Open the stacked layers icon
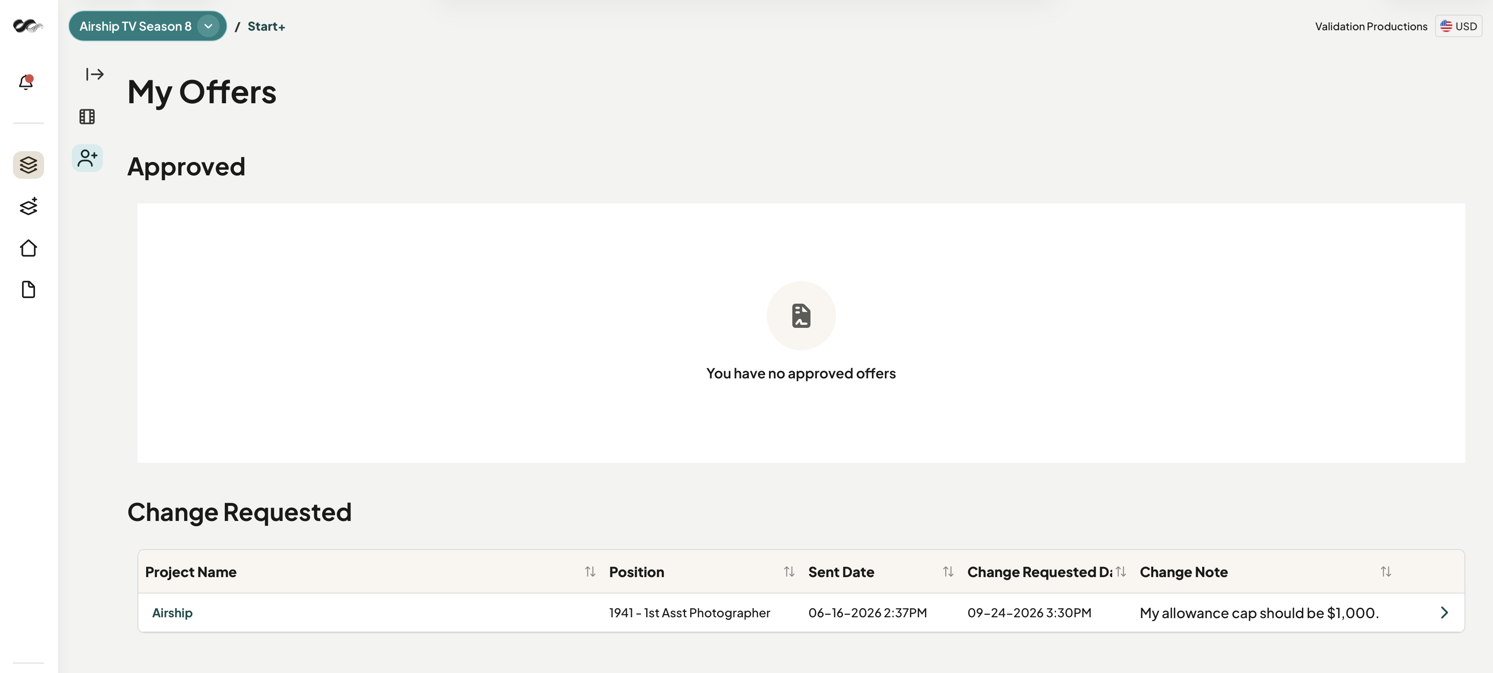This screenshot has height=673, width=1493. coord(29,165)
